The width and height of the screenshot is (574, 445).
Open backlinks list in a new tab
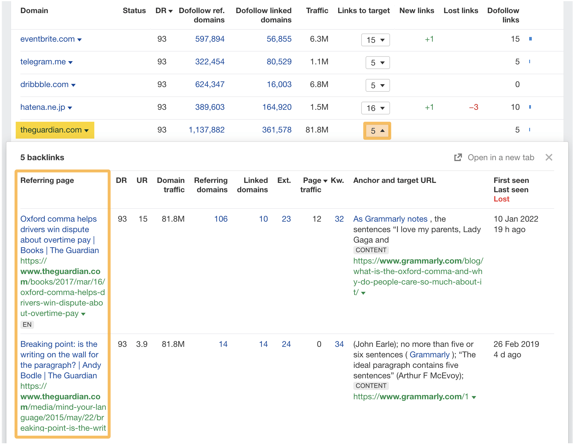pyautogui.click(x=500, y=158)
